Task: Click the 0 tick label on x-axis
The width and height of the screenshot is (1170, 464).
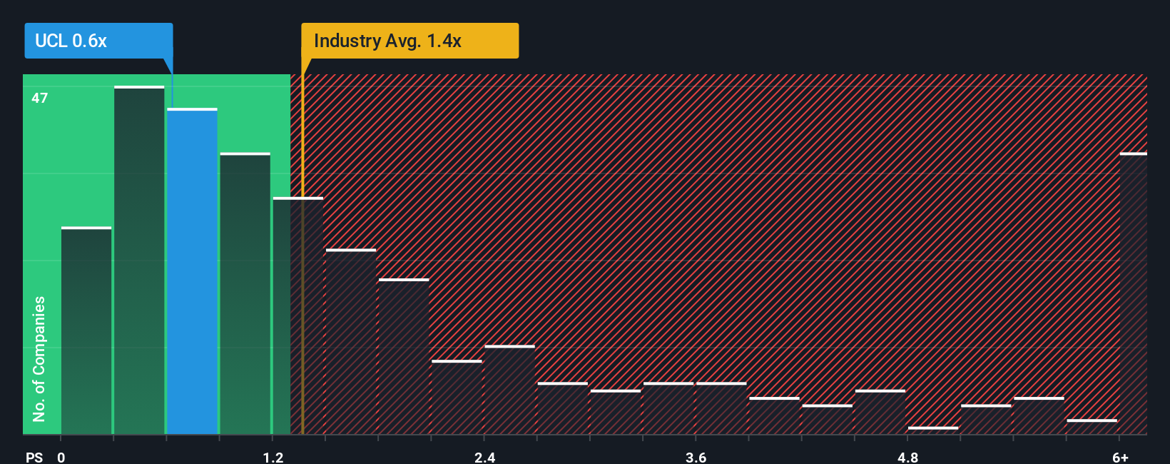Action: point(61,457)
